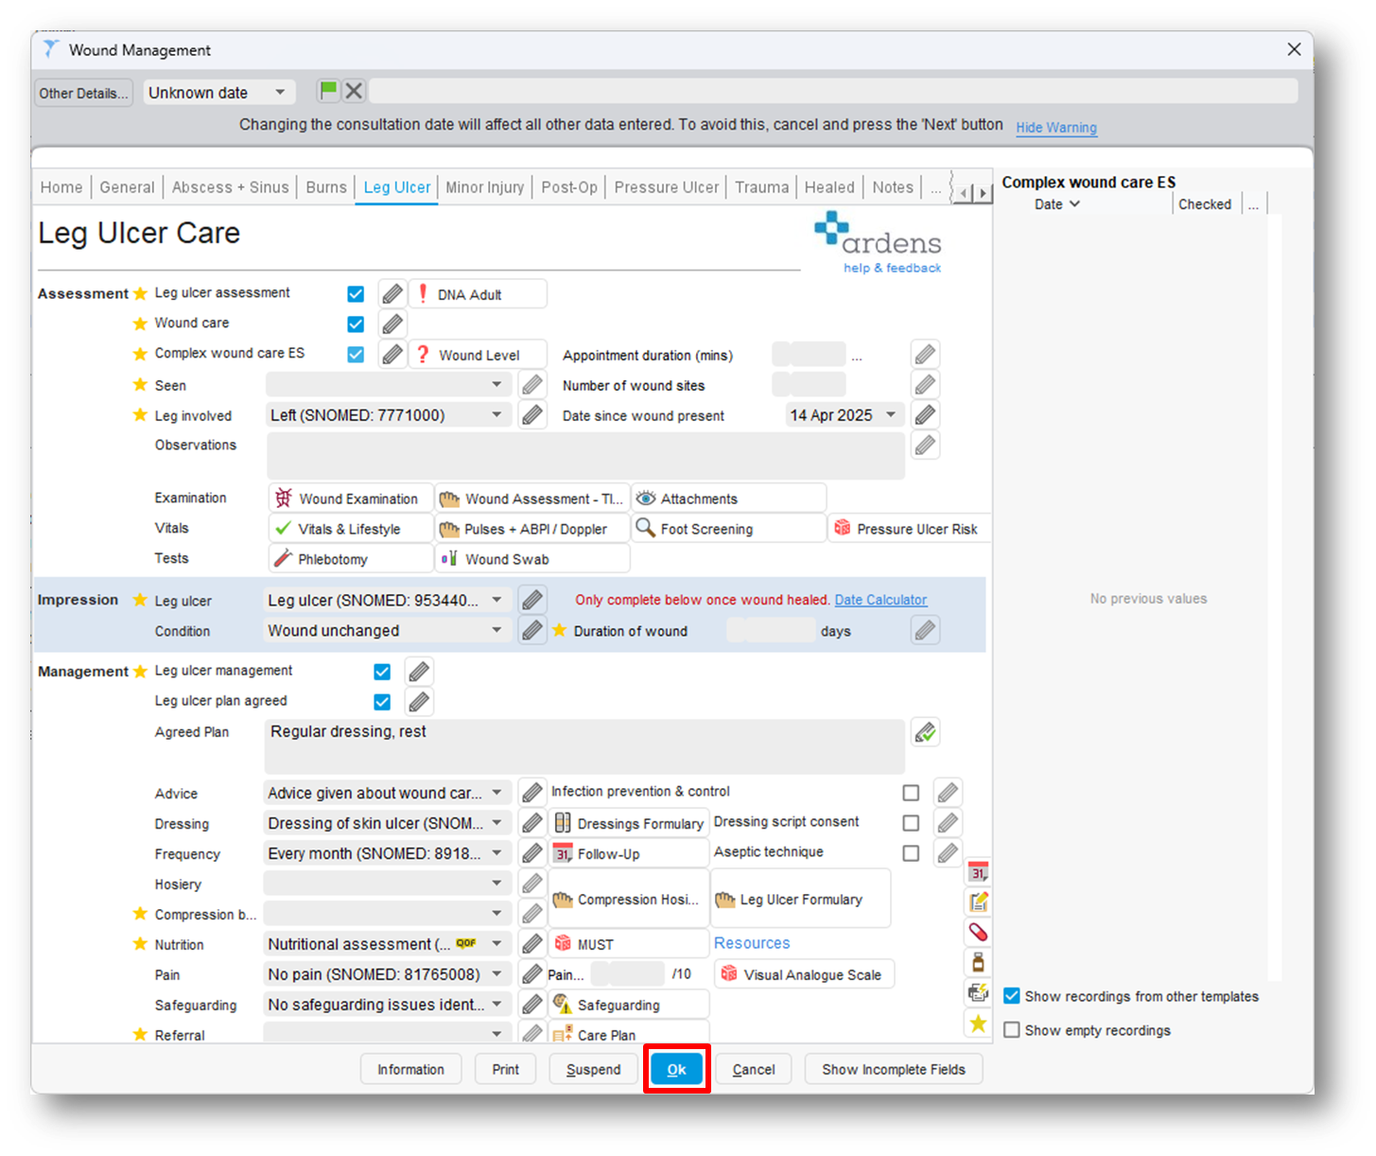Open the MUST calculator

[629, 944]
